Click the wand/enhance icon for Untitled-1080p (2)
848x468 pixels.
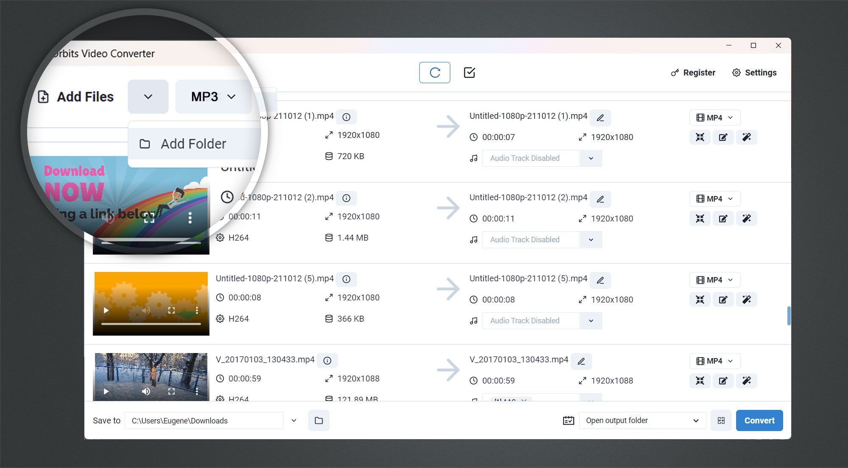[746, 219]
